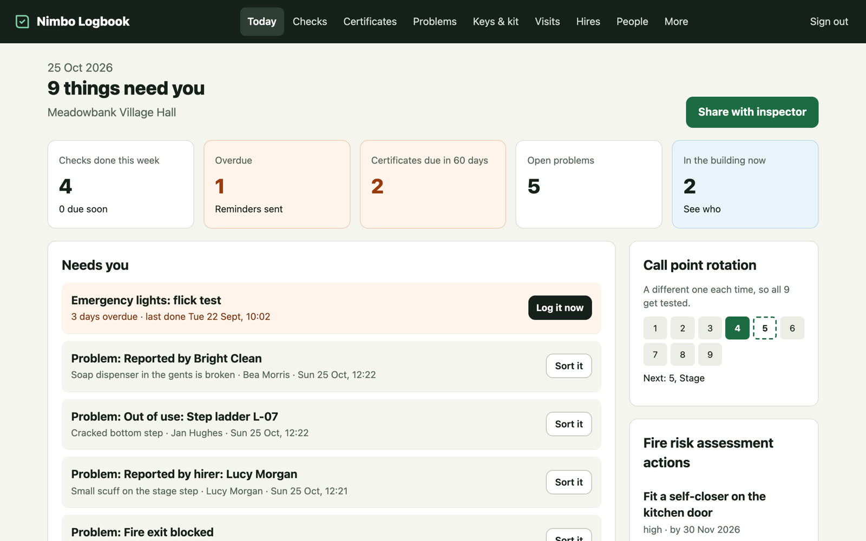
Task: Sign out of Nimbo Logbook
Action: tap(829, 22)
